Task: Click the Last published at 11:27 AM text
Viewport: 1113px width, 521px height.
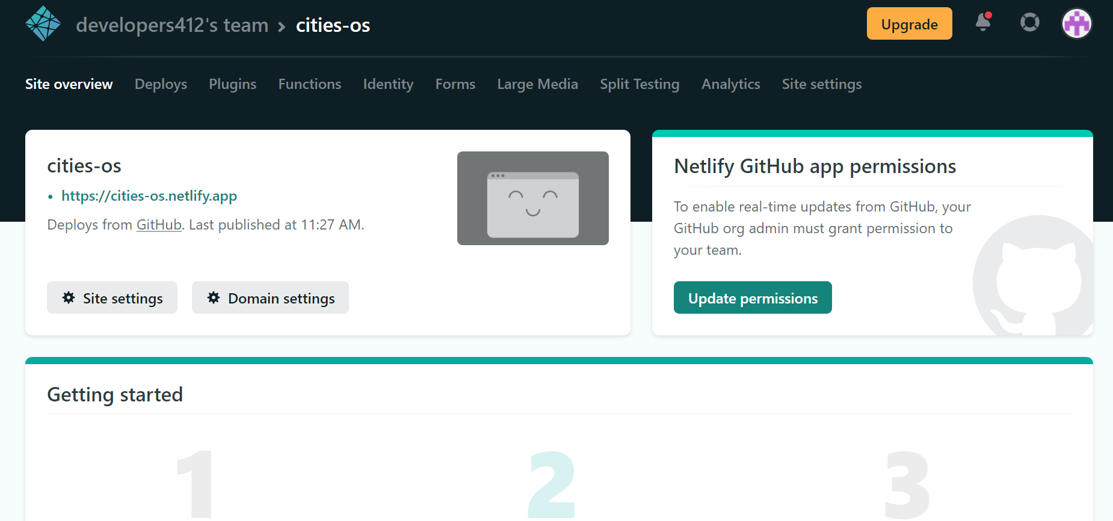Action: click(x=276, y=225)
